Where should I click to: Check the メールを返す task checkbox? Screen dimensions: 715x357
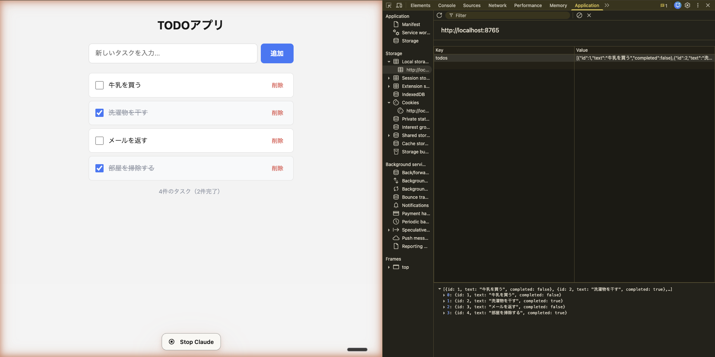tap(99, 141)
